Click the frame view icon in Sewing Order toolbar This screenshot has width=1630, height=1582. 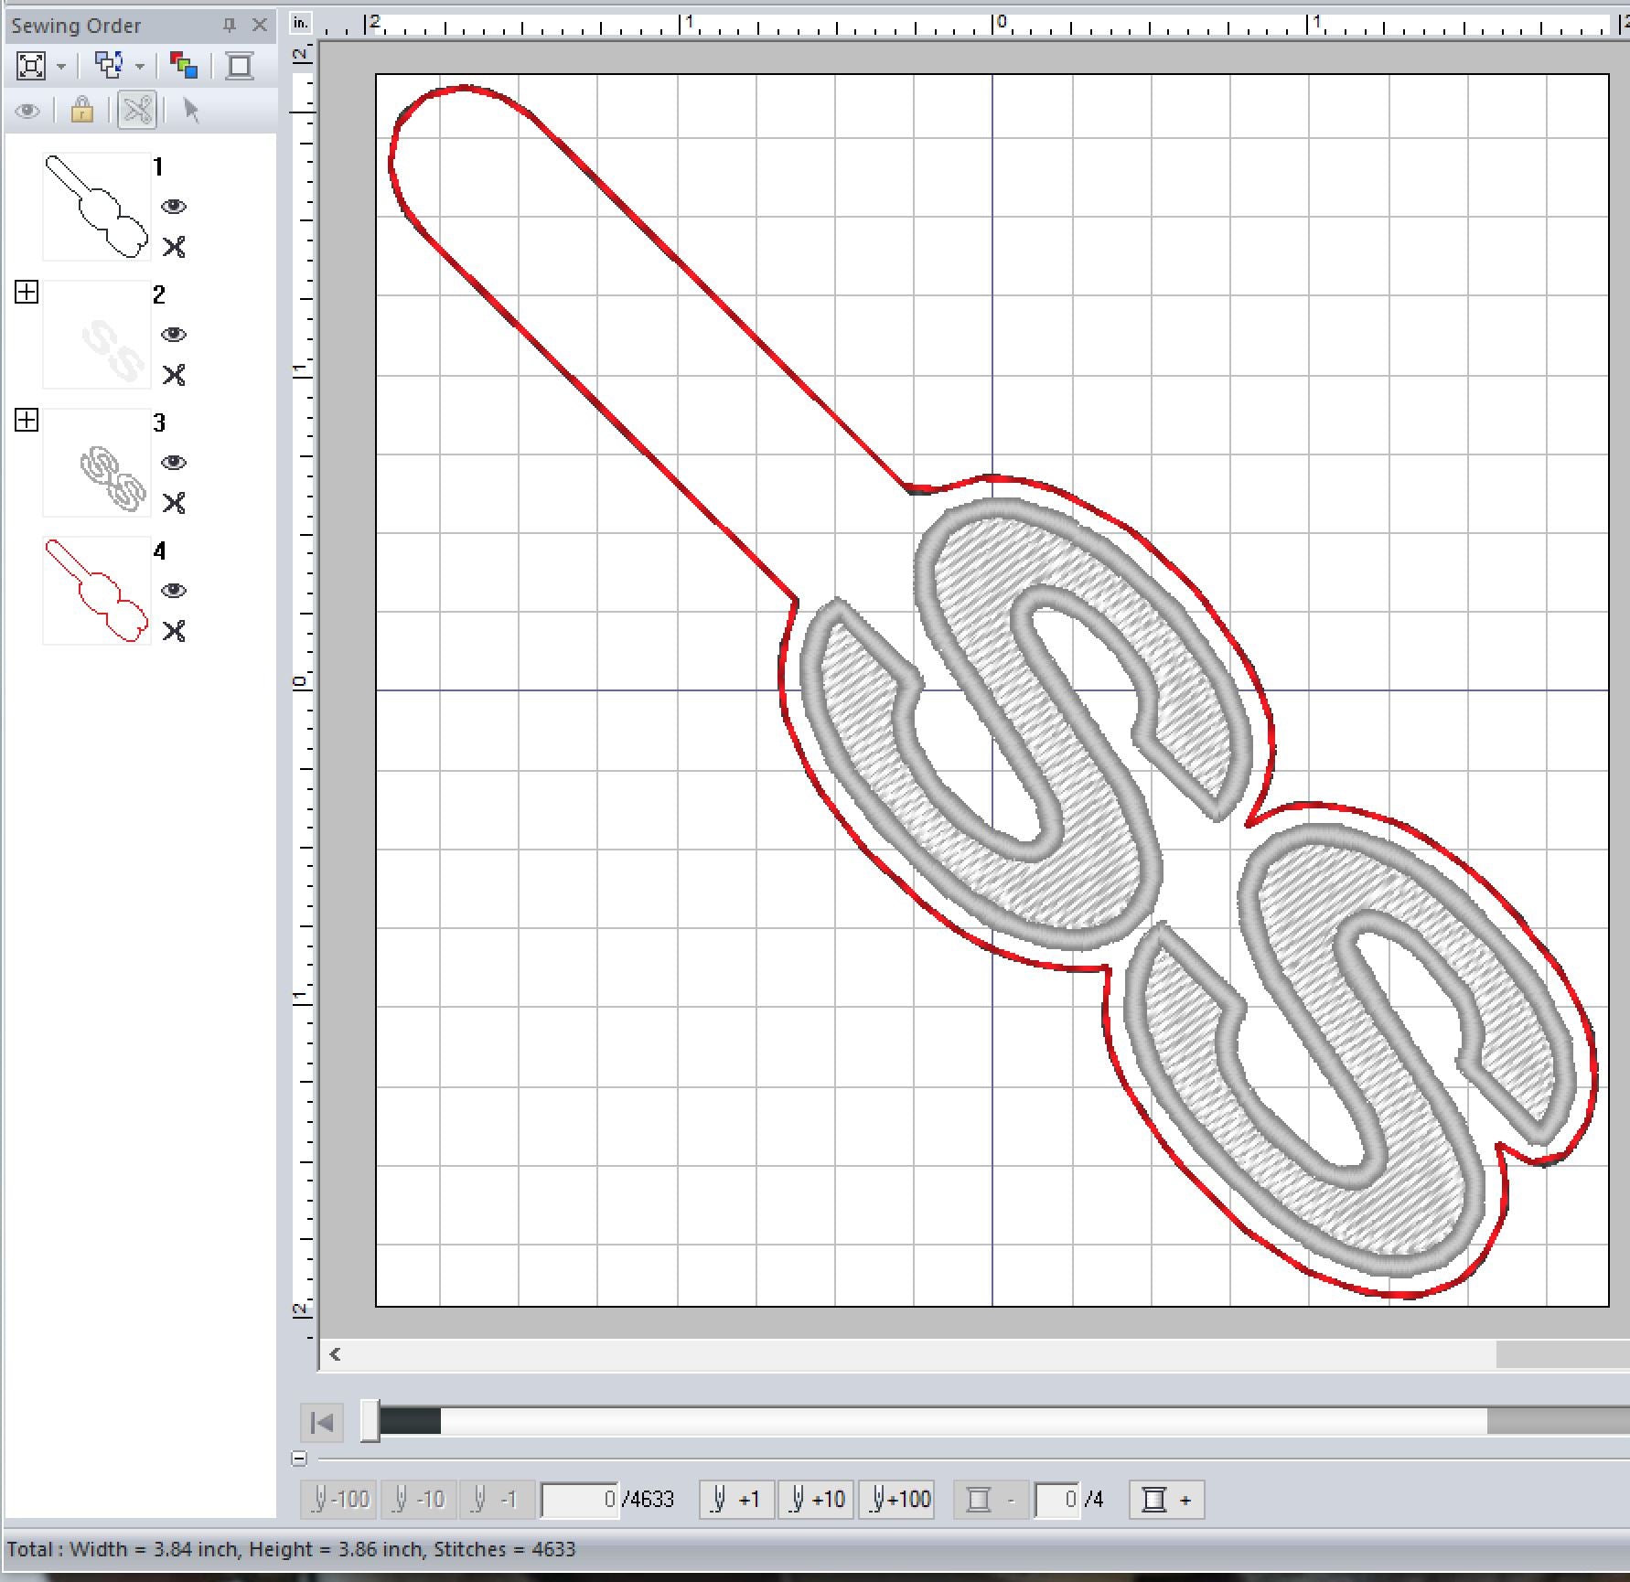tap(31, 65)
